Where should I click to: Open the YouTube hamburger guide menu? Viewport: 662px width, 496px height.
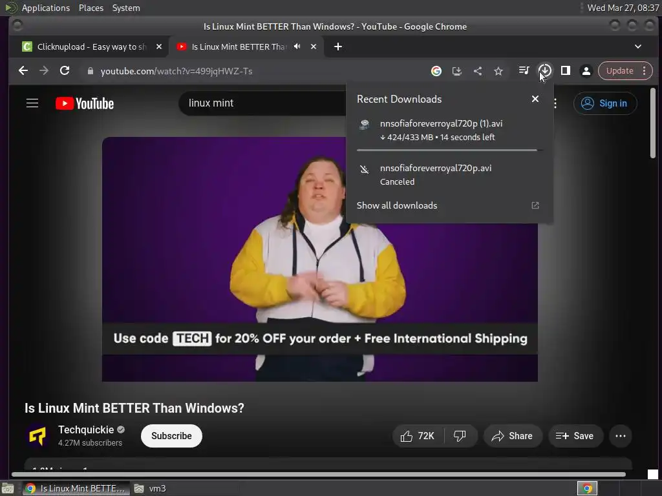(x=32, y=103)
